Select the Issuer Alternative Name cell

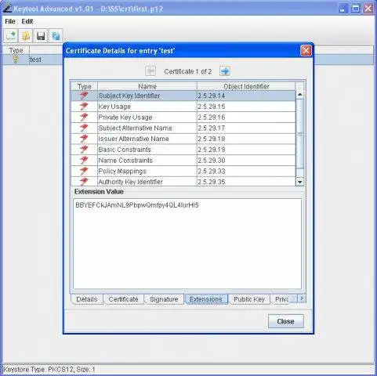[147, 139]
